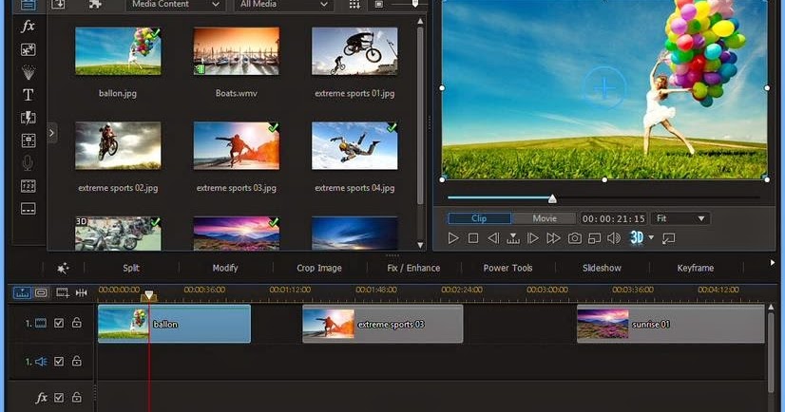Click the Magic tools wand icon
This screenshot has width=785, height=412.
click(64, 269)
